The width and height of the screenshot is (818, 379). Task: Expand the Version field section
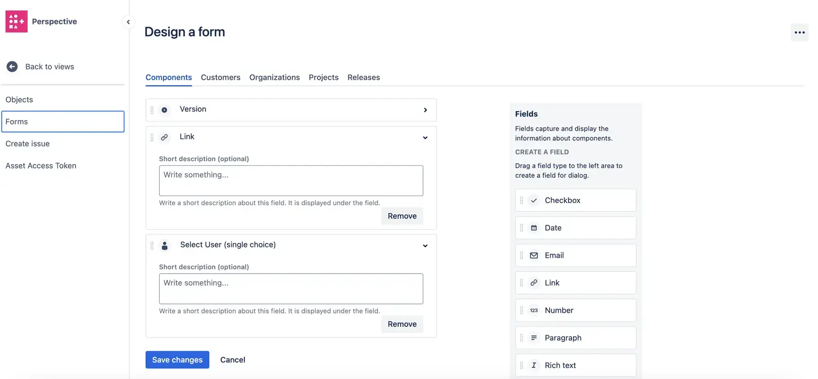(425, 110)
